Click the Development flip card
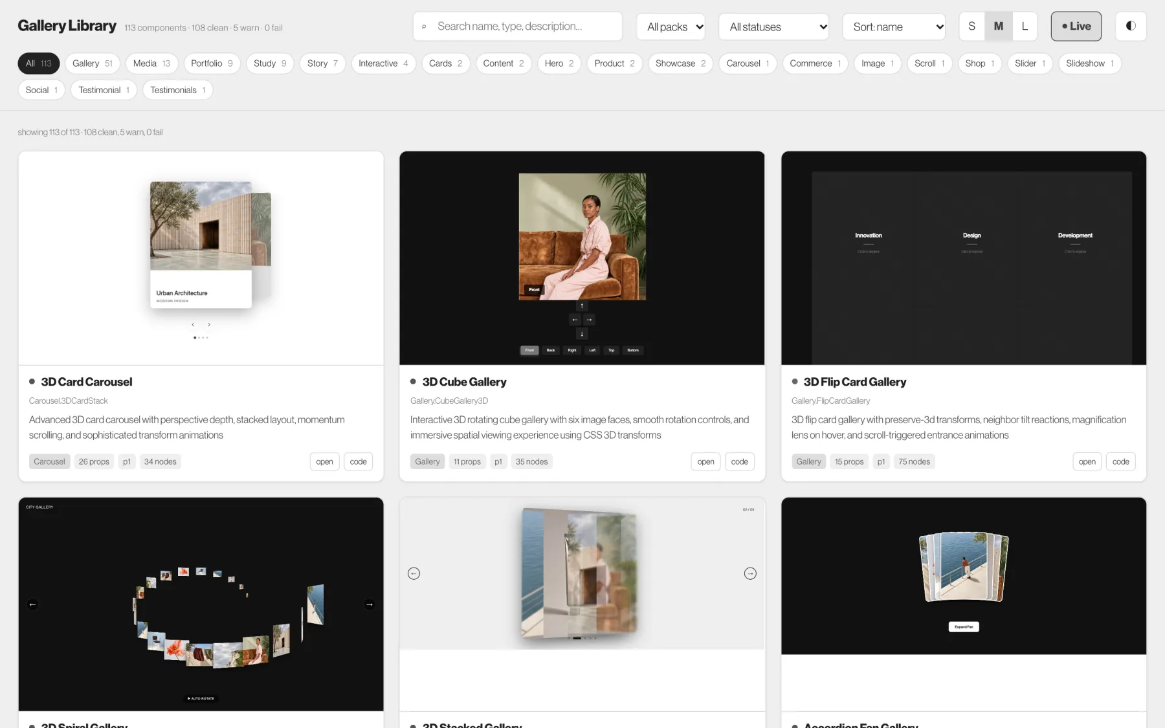 (x=1075, y=242)
